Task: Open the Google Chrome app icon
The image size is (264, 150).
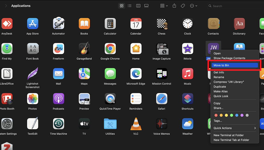Action: [110, 49]
